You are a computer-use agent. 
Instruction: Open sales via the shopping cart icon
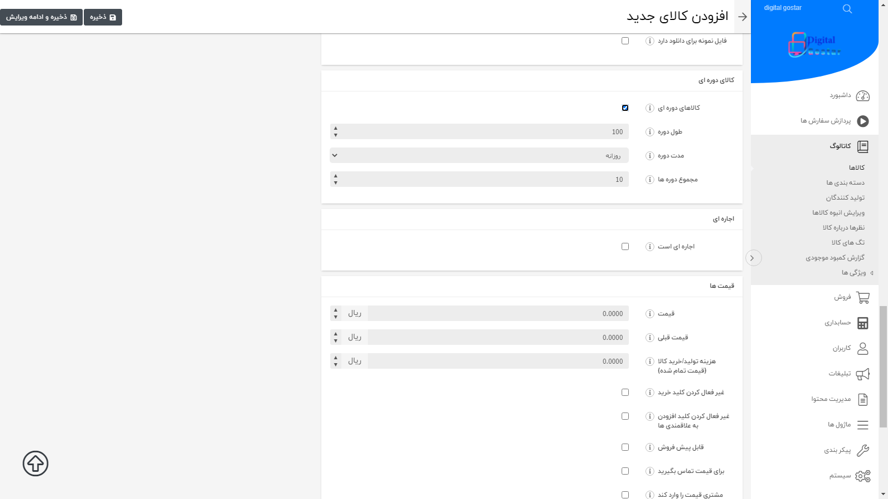862,297
